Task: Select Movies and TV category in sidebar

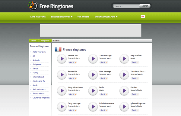Action: coord(39,81)
